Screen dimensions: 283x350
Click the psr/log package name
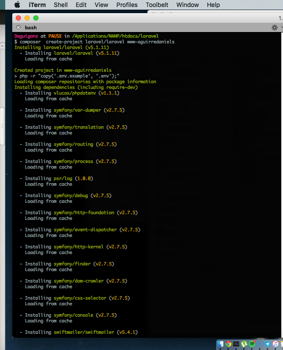point(63,178)
